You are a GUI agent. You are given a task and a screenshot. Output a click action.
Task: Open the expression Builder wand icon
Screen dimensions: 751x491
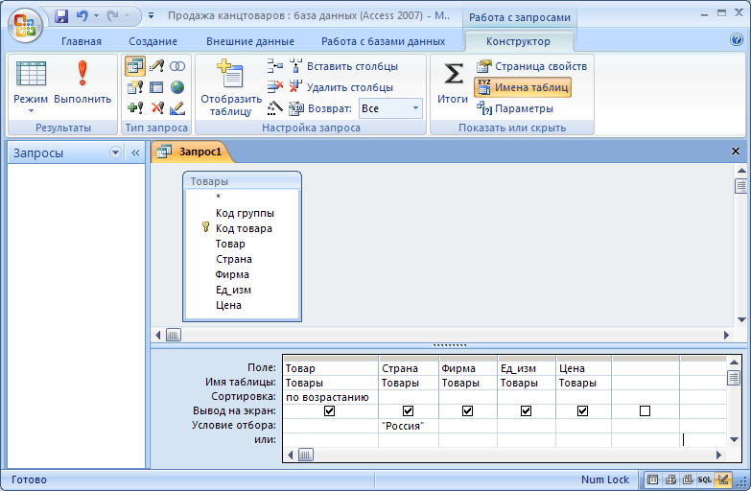tap(275, 108)
